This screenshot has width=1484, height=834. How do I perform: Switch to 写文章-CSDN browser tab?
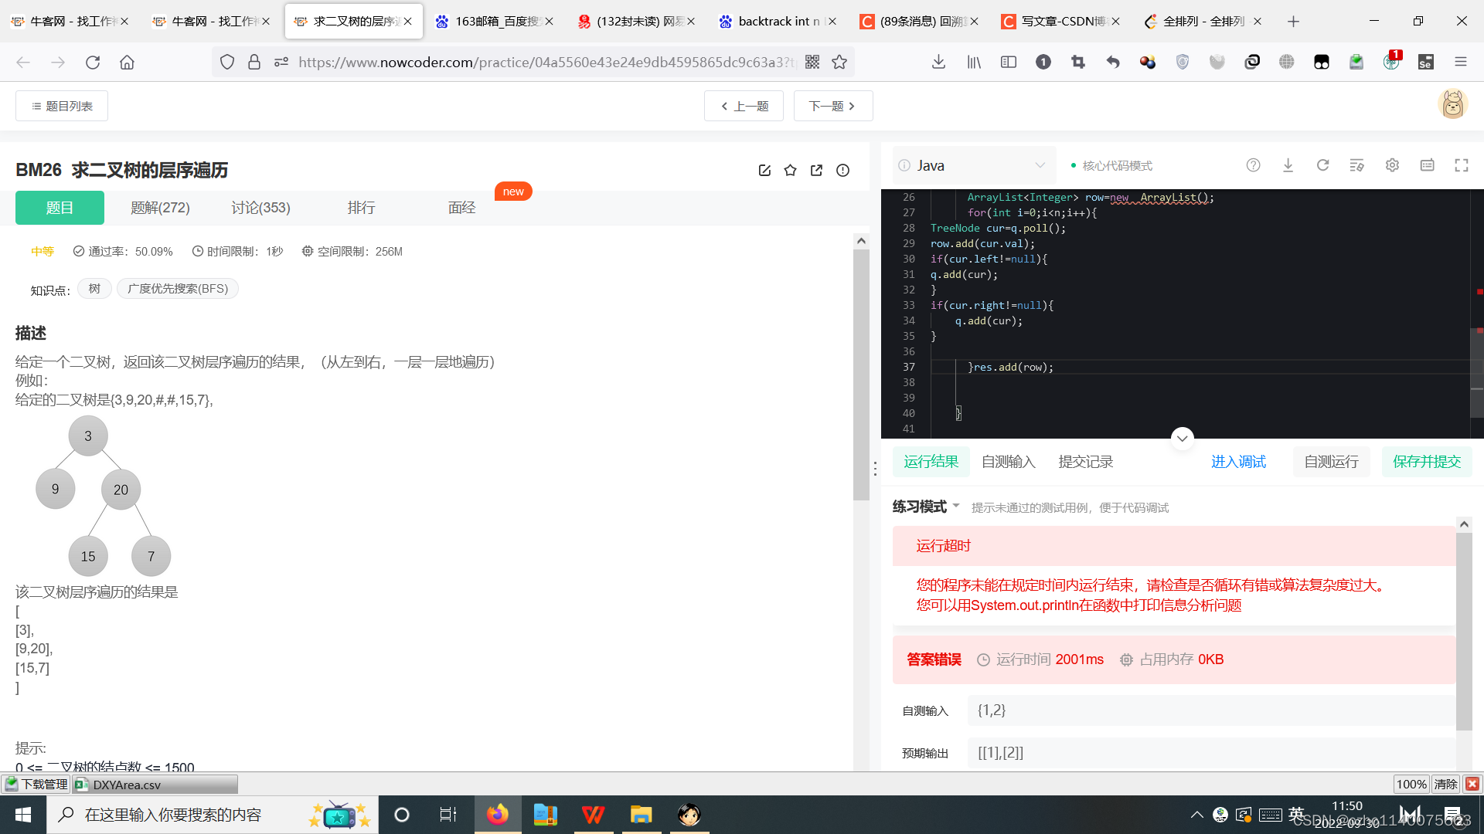[1060, 21]
